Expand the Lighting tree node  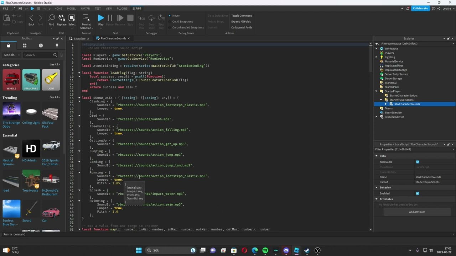(x=377, y=57)
